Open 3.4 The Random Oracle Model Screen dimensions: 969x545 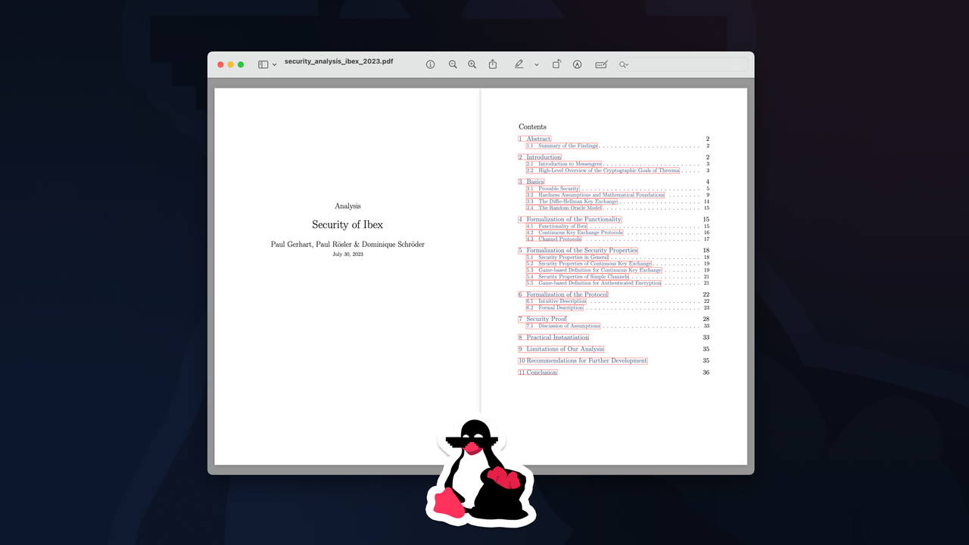(564, 207)
